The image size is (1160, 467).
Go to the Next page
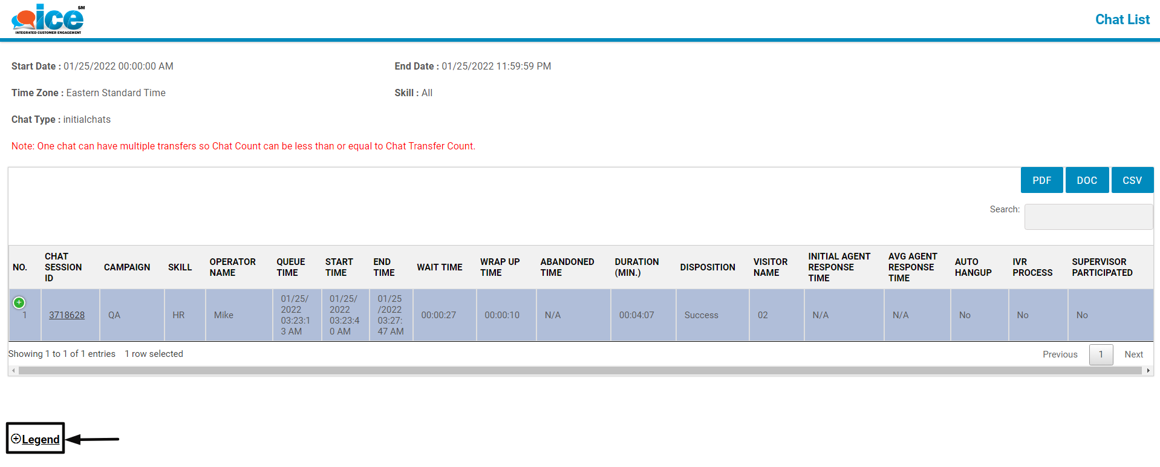click(x=1133, y=354)
